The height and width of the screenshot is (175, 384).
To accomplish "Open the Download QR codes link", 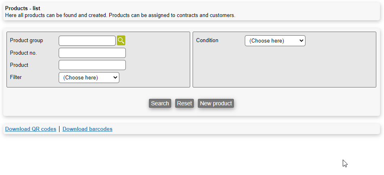I will 31,129.
